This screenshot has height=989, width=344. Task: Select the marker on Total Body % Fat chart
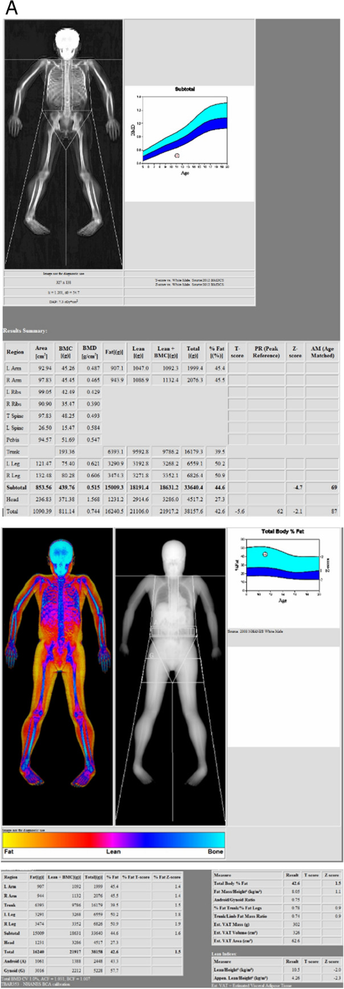[x=265, y=554]
